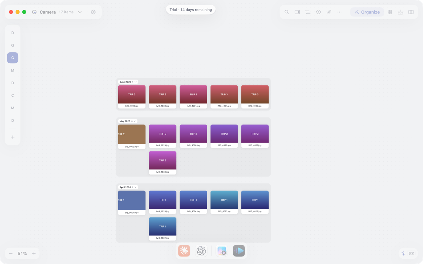This screenshot has width=423, height=264.
Task: Expand the Camera folder title dropdown chevron
Action: 80,12
